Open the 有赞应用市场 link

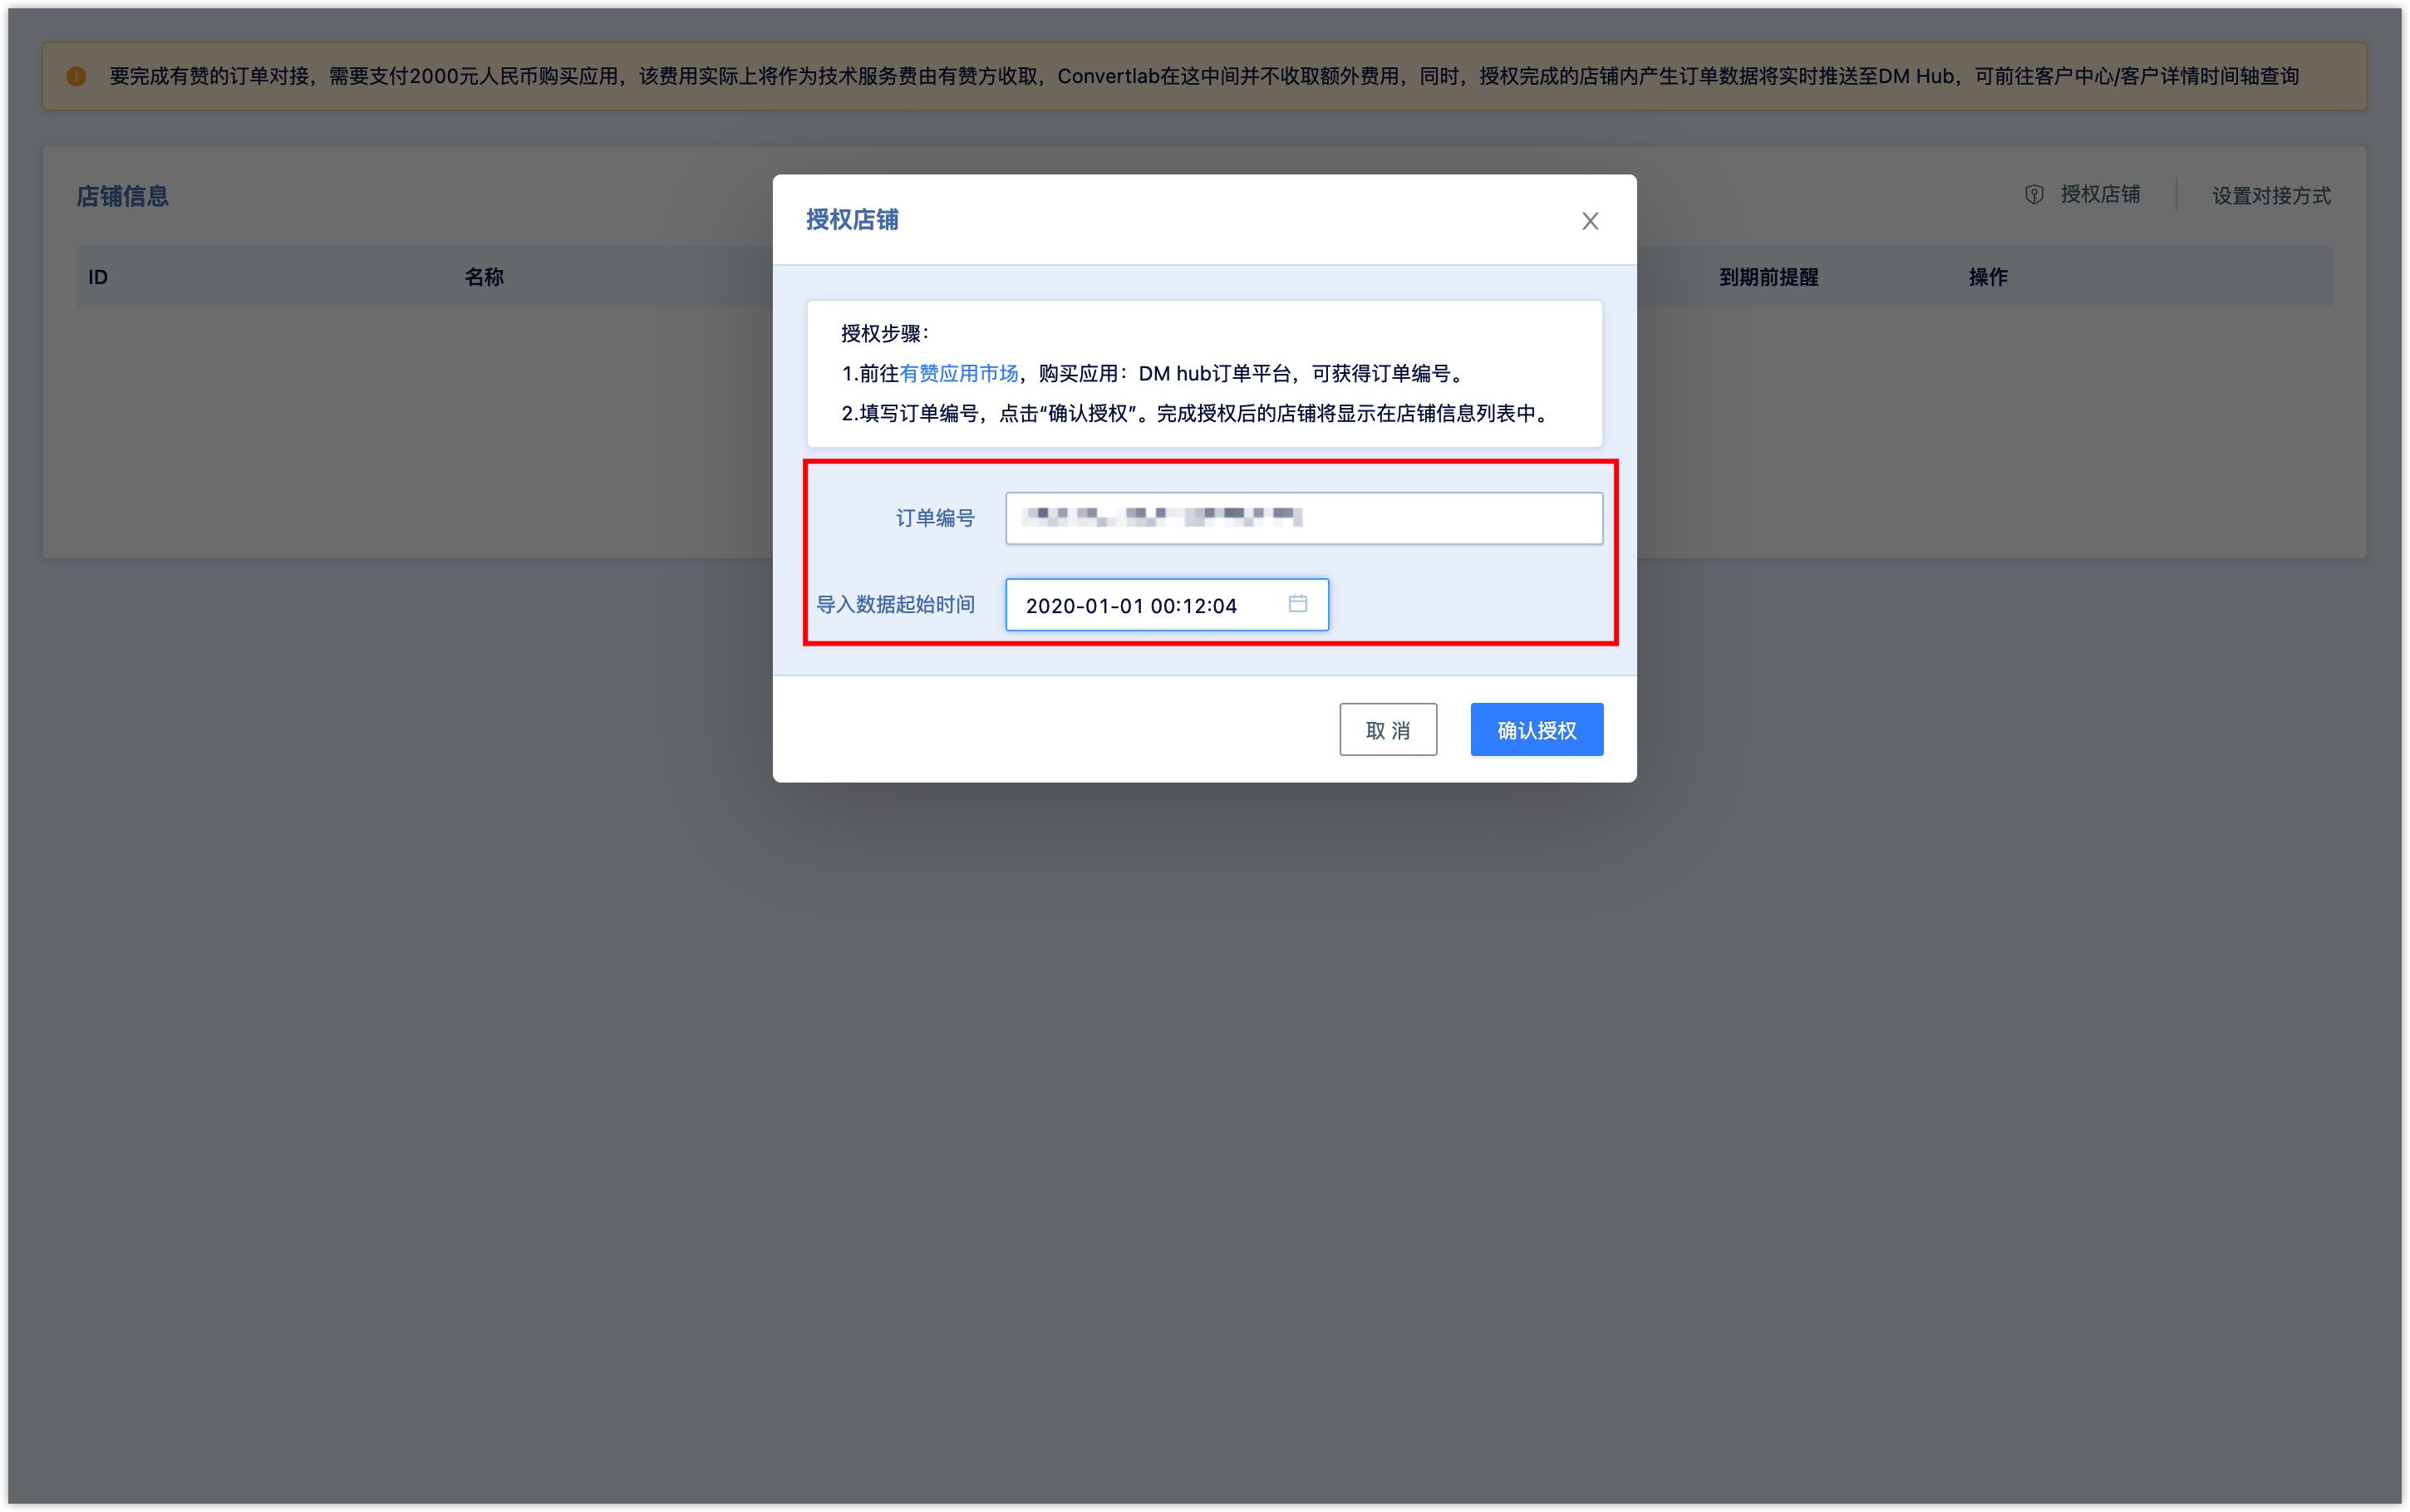coord(958,373)
